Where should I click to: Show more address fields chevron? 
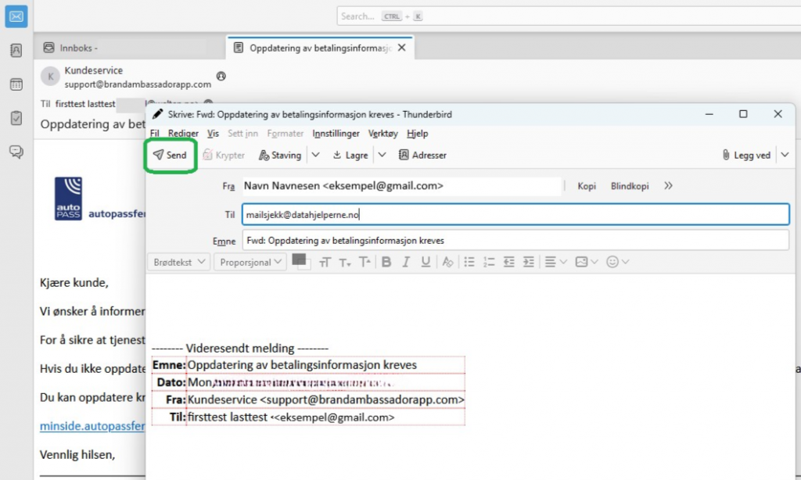tap(668, 186)
